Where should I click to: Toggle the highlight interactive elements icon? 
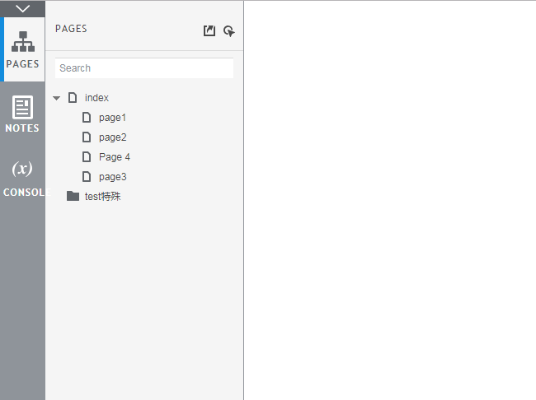tap(229, 30)
